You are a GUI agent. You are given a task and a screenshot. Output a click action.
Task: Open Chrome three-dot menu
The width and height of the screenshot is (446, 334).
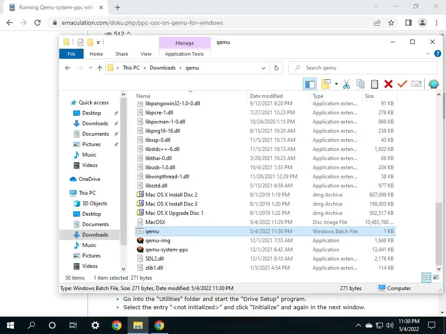pyautogui.click(x=436, y=23)
